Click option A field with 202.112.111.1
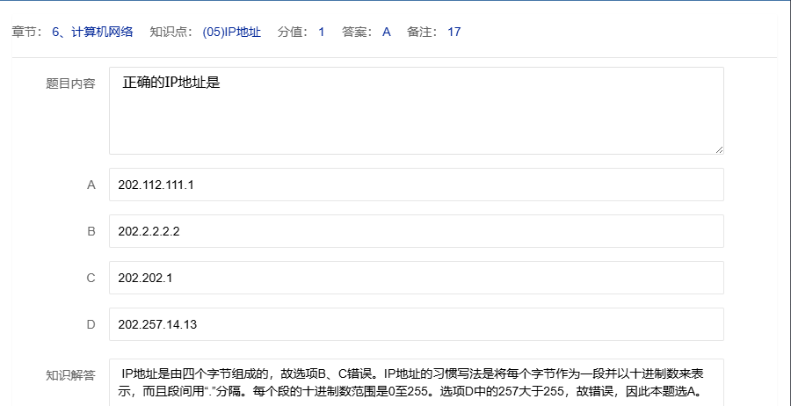791x406 pixels. (416, 185)
